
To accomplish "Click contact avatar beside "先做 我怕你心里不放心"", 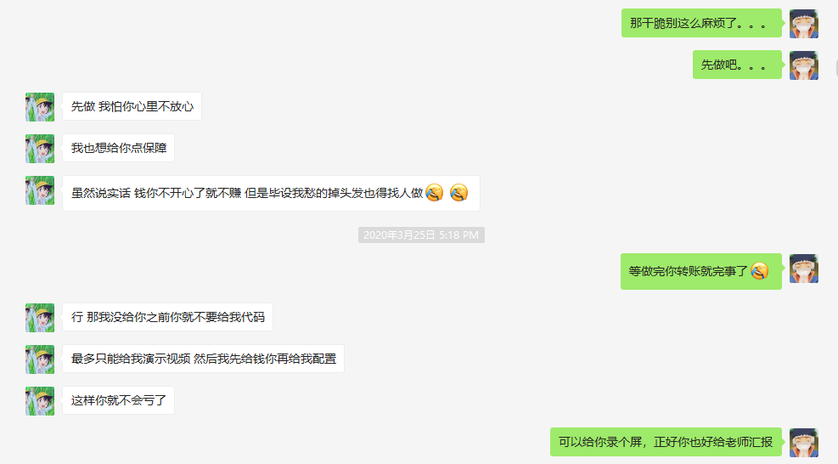I will (x=40, y=106).
